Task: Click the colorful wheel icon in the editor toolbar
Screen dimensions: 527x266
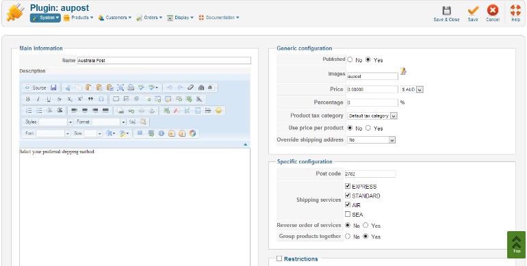Action: (192, 133)
